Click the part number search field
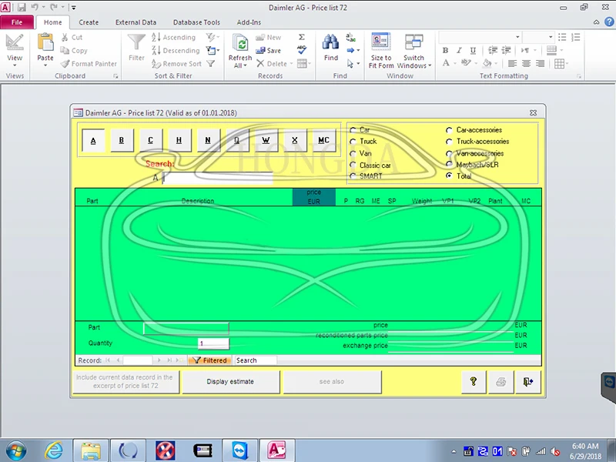This screenshot has width=616, height=462. 217,178
